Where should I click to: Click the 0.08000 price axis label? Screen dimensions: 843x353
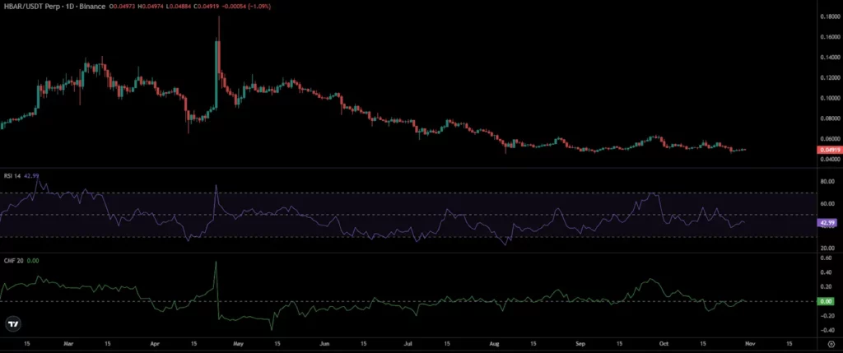[830, 118]
